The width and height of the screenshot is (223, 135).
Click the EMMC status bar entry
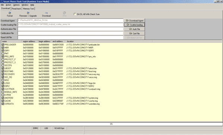(x=36, y=128)
